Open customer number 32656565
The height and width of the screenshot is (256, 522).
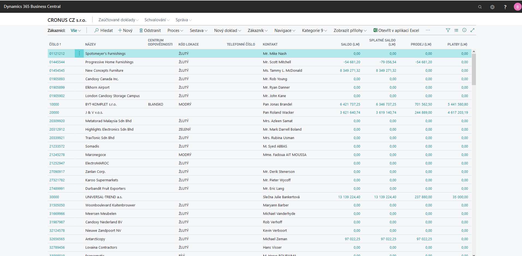(x=57, y=239)
